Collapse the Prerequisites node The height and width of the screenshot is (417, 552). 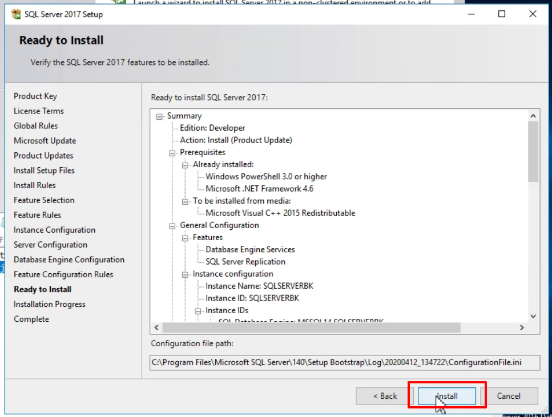[172, 153]
